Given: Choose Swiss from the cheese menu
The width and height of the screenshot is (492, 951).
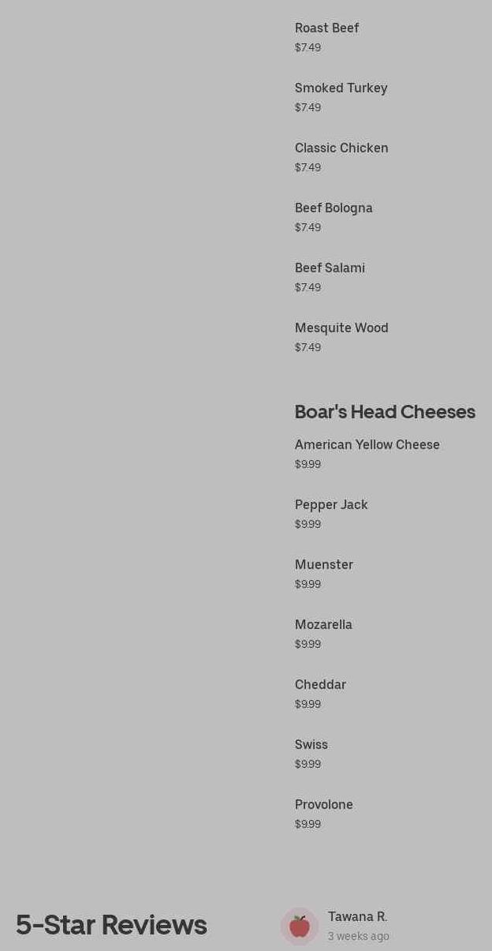Looking at the screenshot, I should pos(311,745).
